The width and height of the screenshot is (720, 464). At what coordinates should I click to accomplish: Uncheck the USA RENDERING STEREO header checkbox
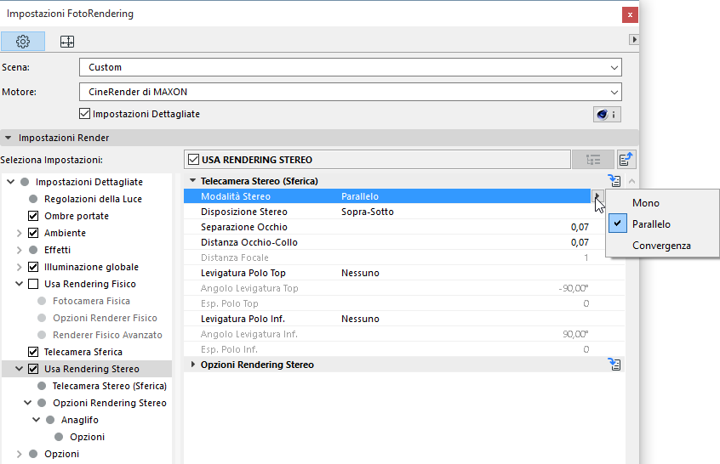tap(193, 159)
